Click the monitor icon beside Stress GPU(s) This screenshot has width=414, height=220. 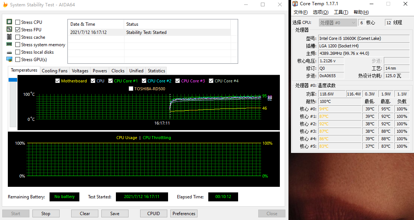tap(9, 59)
